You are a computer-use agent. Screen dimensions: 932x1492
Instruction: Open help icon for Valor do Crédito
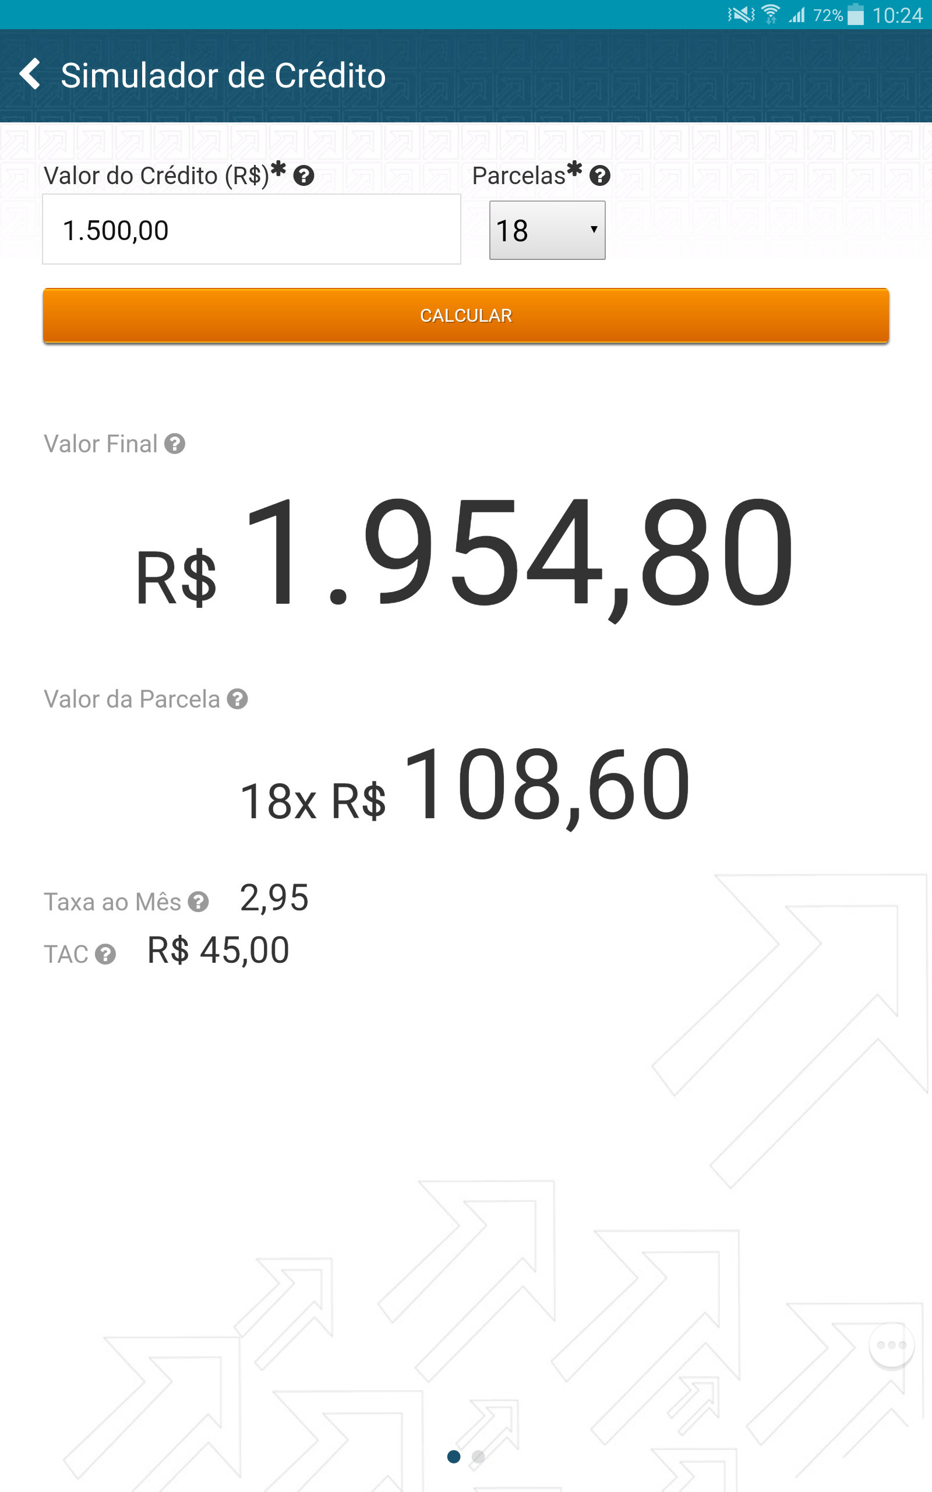point(303,177)
